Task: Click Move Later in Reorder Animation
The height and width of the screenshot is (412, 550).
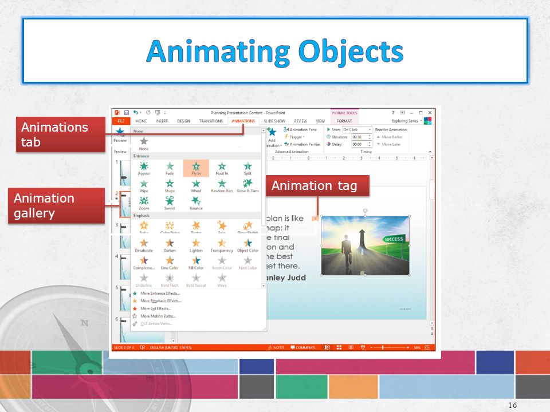Action: click(388, 144)
